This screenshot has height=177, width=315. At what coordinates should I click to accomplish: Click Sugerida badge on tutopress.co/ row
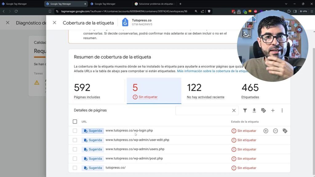93,168
